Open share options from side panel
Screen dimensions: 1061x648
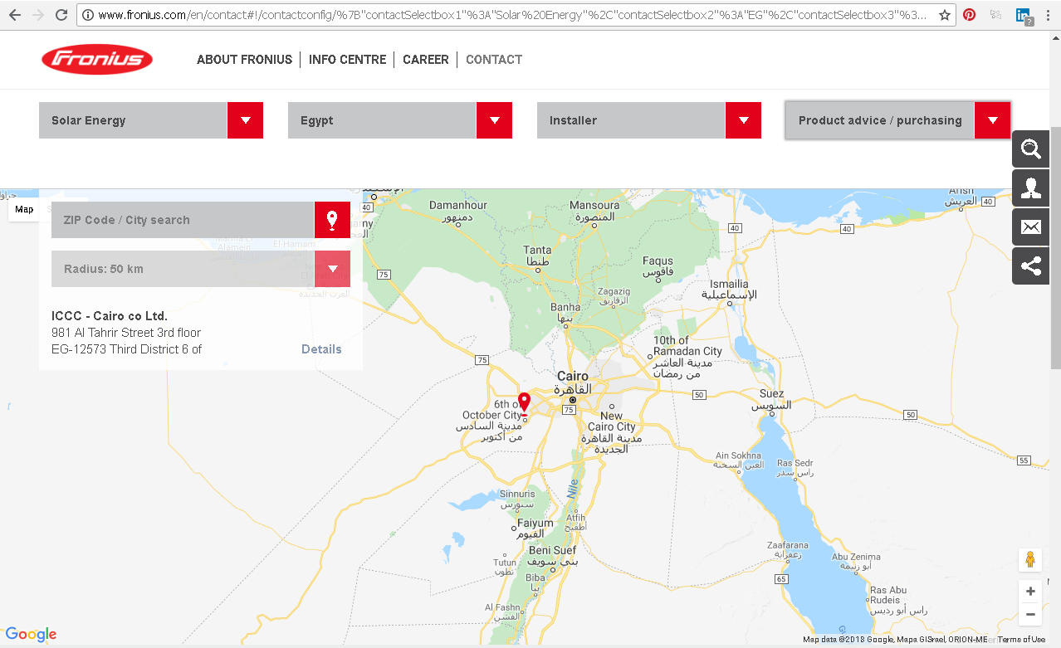pyautogui.click(x=1030, y=266)
